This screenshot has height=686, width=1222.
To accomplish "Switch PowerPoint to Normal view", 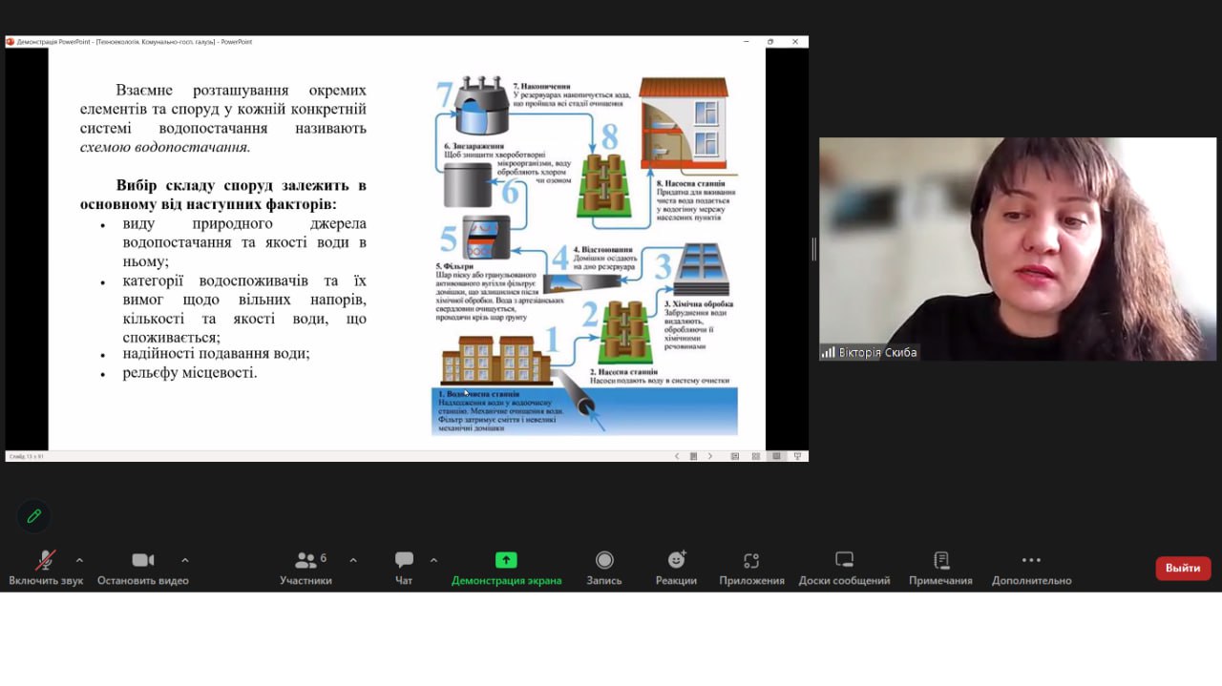I will click(x=735, y=456).
